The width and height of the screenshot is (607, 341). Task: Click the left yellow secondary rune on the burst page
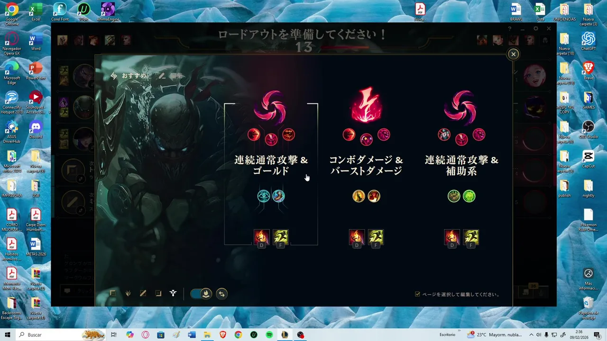(x=359, y=196)
